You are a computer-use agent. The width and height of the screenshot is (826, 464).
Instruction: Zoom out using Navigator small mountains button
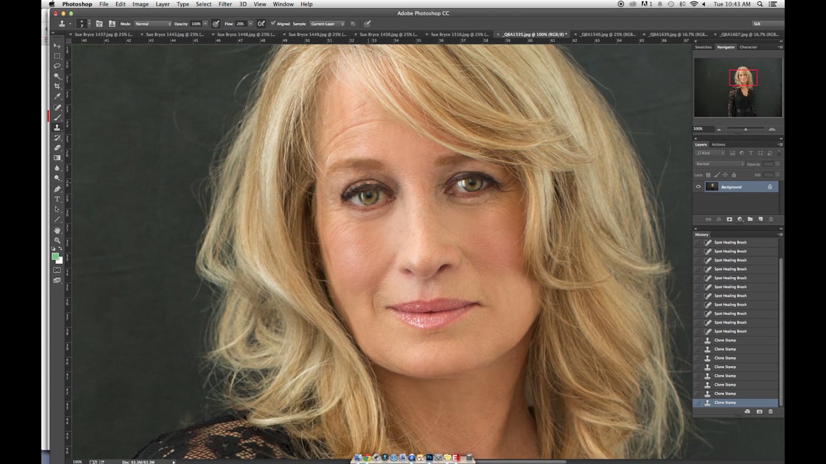(x=719, y=129)
